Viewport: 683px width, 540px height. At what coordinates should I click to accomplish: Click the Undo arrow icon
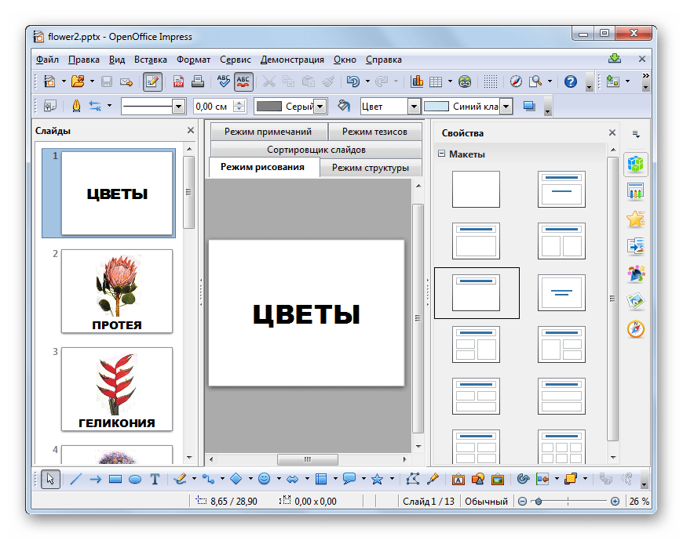click(x=352, y=82)
